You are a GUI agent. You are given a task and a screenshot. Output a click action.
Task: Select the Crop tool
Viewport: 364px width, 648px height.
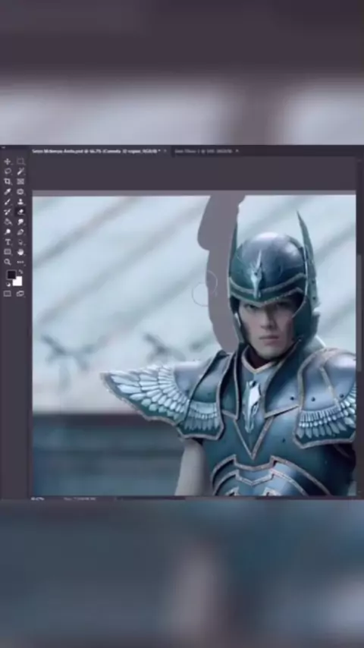pyautogui.click(x=8, y=181)
